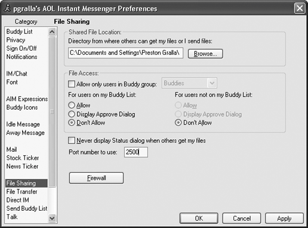Choose Away Message category
This screenshot has height=228, width=308.
pyautogui.click(x=25, y=133)
